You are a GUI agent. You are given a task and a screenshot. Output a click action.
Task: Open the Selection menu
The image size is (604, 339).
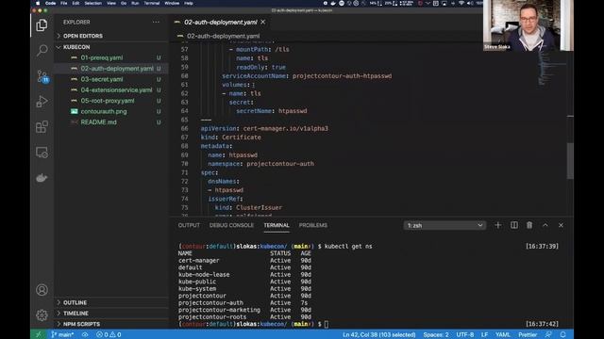tap(92, 3)
